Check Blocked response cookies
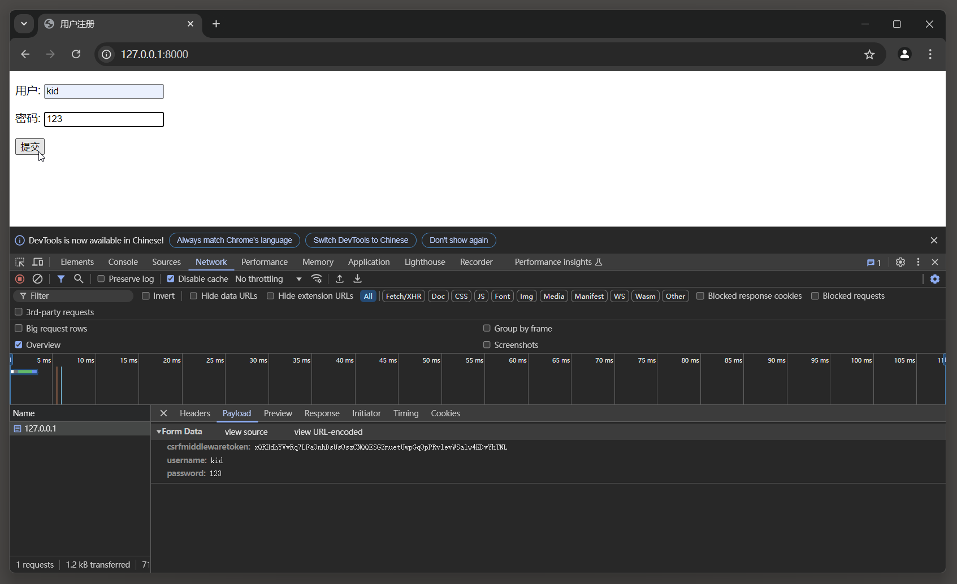The image size is (957, 584). pos(700,296)
